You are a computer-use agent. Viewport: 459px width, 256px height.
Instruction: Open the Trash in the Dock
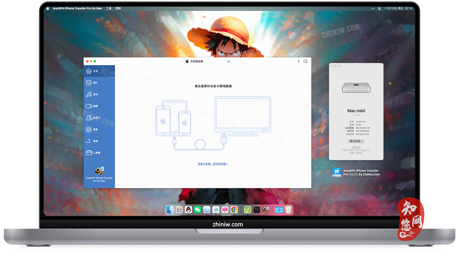click(288, 210)
